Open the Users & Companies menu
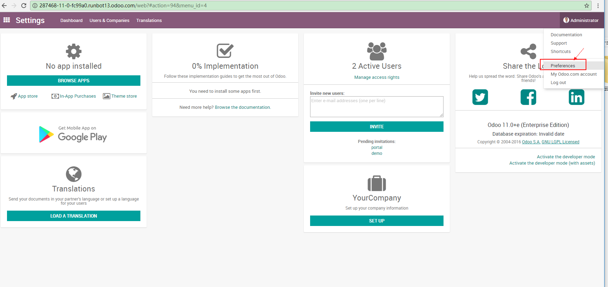608x287 pixels. point(109,21)
